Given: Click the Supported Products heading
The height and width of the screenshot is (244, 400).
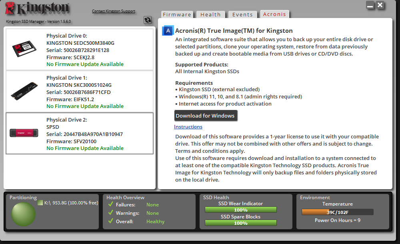Looking at the screenshot, I should tap(202, 64).
